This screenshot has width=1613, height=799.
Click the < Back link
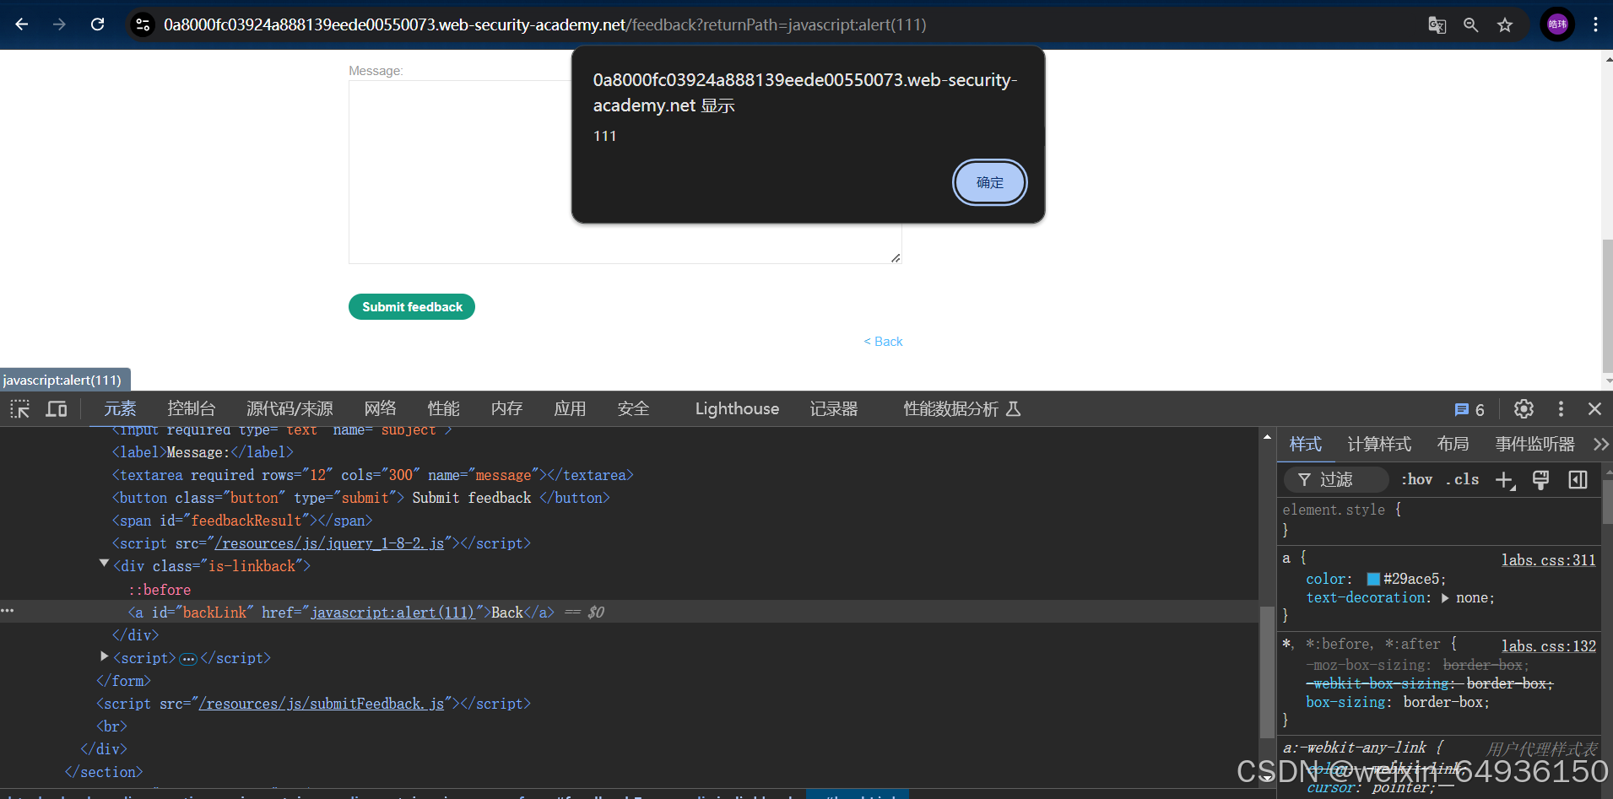tap(883, 342)
